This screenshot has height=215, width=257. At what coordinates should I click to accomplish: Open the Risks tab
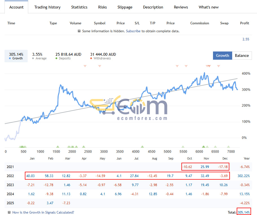(x=102, y=7)
